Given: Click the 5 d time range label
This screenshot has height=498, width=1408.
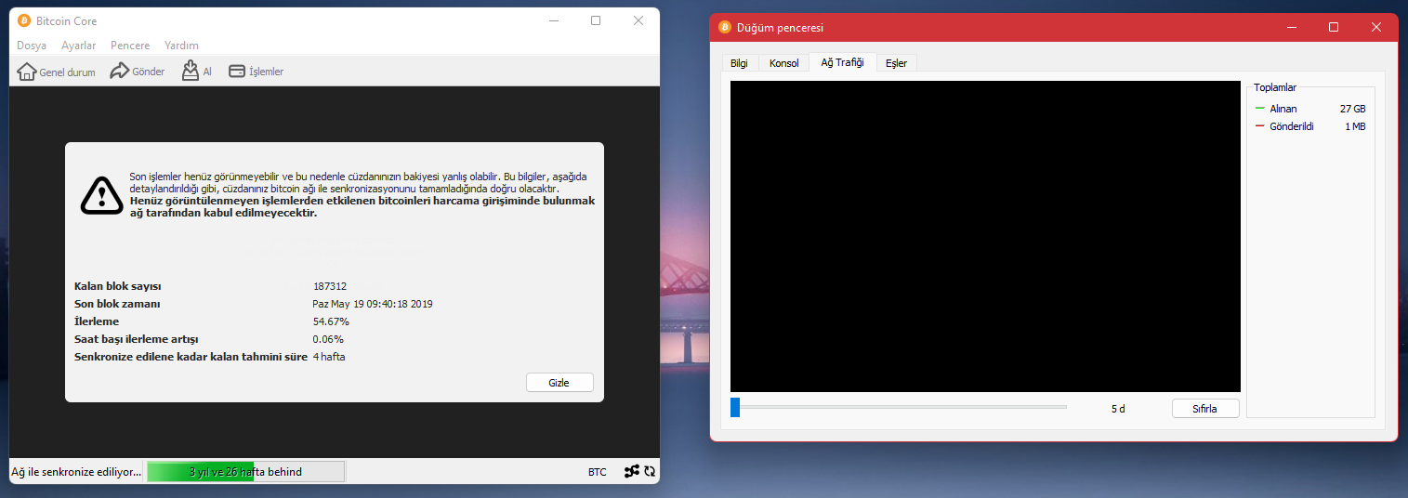Looking at the screenshot, I should coord(1118,409).
